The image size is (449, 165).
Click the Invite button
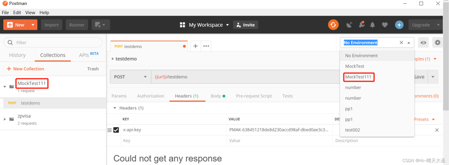[246, 25]
